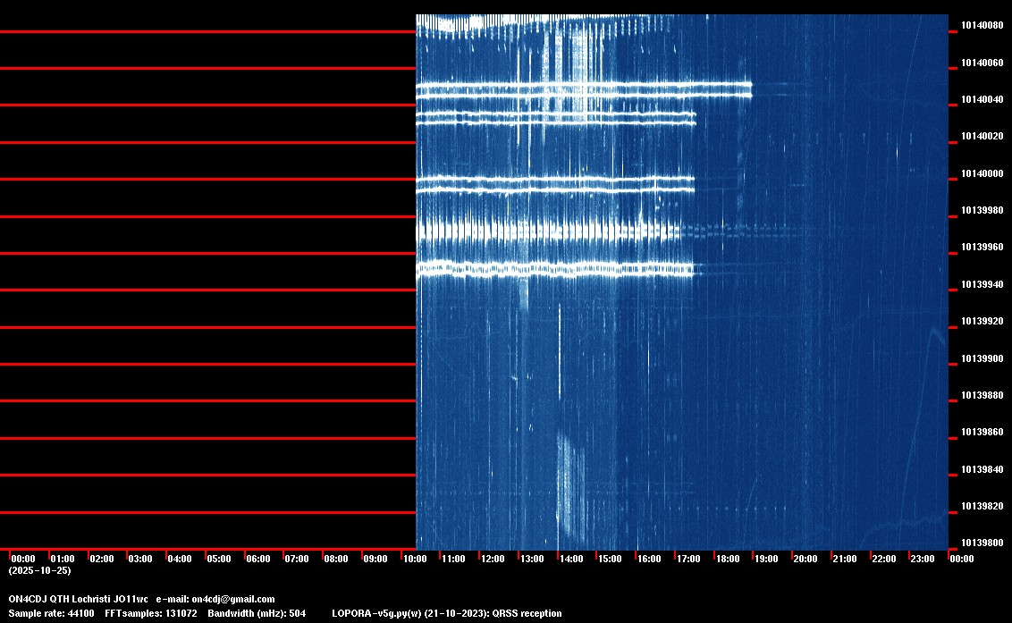Click the 10140060 frequency label

point(982,63)
